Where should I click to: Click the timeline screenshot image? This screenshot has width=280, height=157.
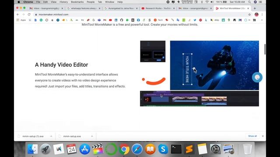click(199, 99)
